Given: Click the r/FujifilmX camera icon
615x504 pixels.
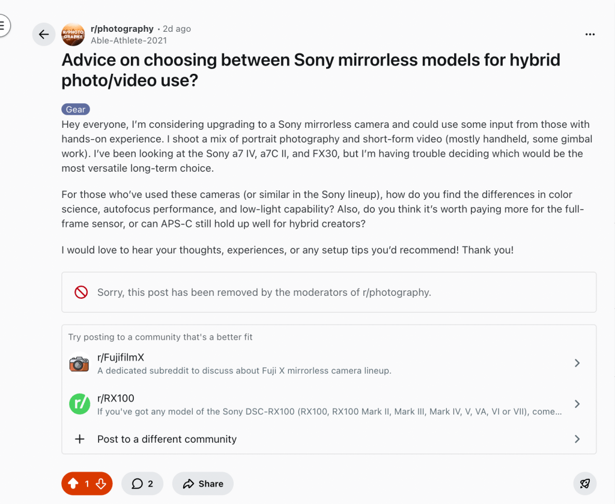Looking at the screenshot, I should coord(79,363).
